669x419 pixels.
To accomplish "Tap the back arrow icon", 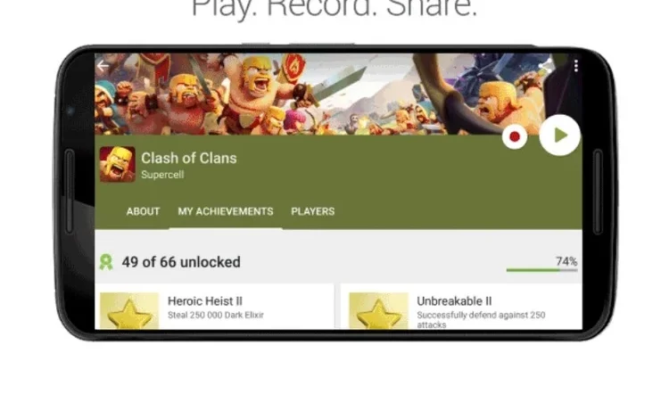I will pos(103,66).
